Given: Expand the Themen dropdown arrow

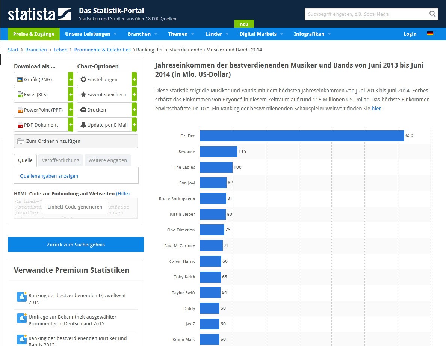Looking at the screenshot, I should (192, 34).
